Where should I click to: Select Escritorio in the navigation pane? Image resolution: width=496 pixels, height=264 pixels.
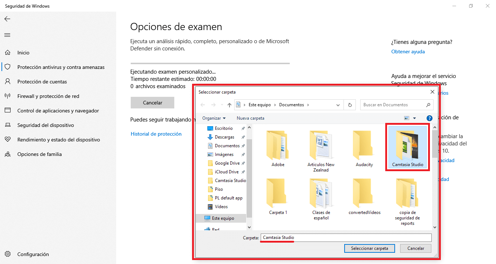pos(224,128)
